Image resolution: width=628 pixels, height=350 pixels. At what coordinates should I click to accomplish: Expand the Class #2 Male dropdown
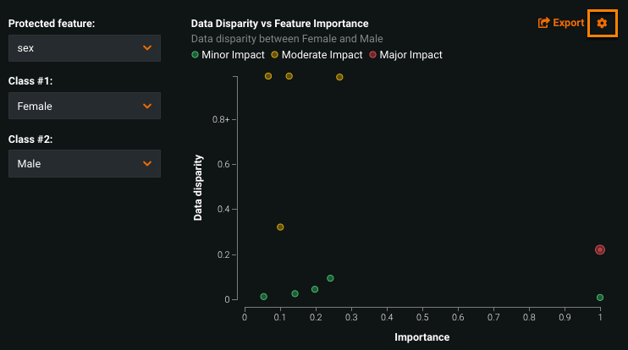[85, 164]
